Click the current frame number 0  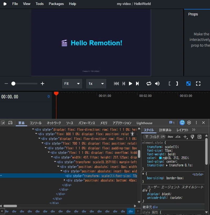tap(49, 96)
